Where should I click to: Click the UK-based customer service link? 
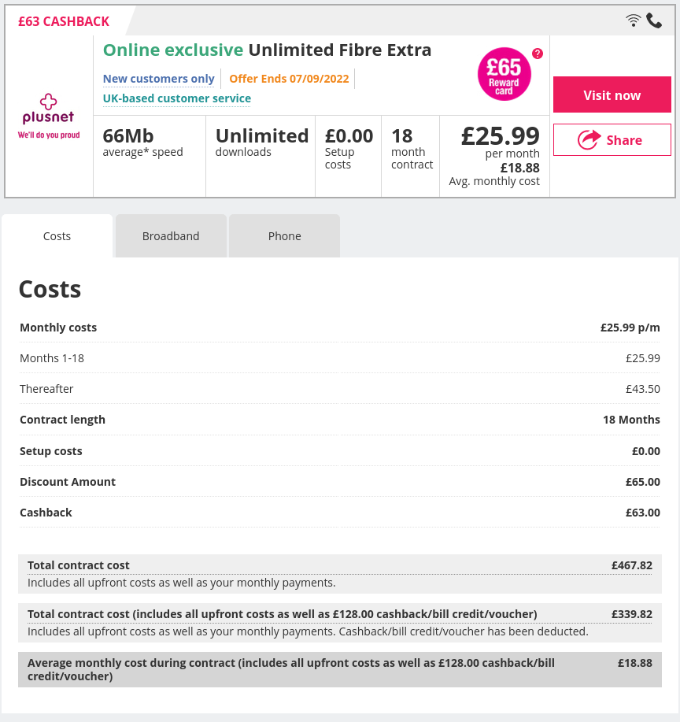click(177, 98)
